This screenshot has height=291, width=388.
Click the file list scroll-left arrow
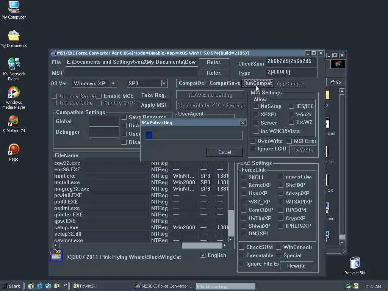(x=56, y=246)
